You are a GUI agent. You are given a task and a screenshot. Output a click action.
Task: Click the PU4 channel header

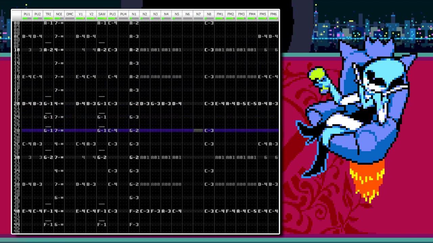point(123,16)
